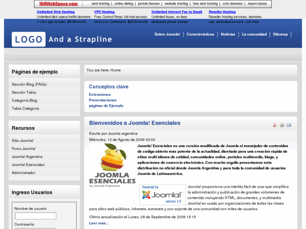Click the Páginas de ejemplo heading
The height and width of the screenshot is (229, 306).
[35, 72]
